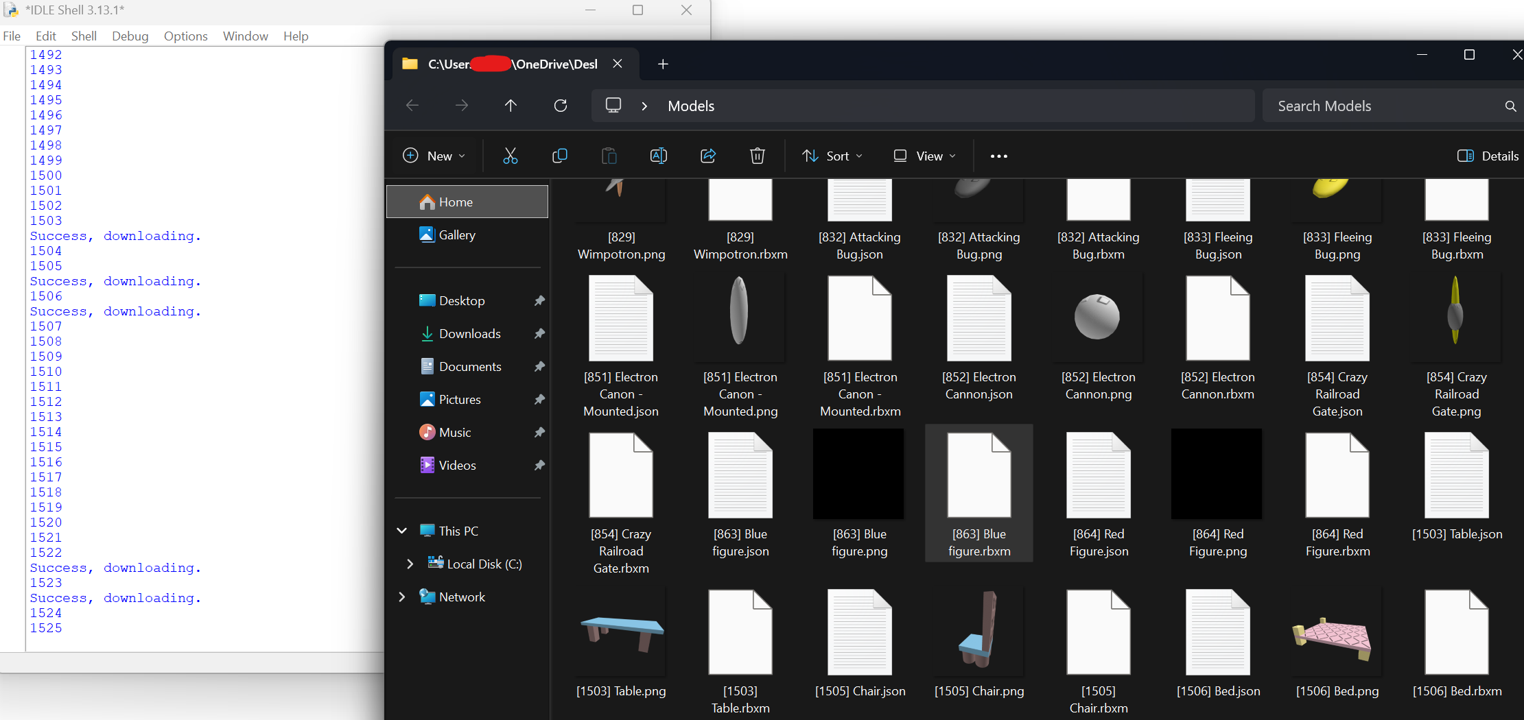
Task: Click the Rename icon in toolbar
Action: [658, 156]
